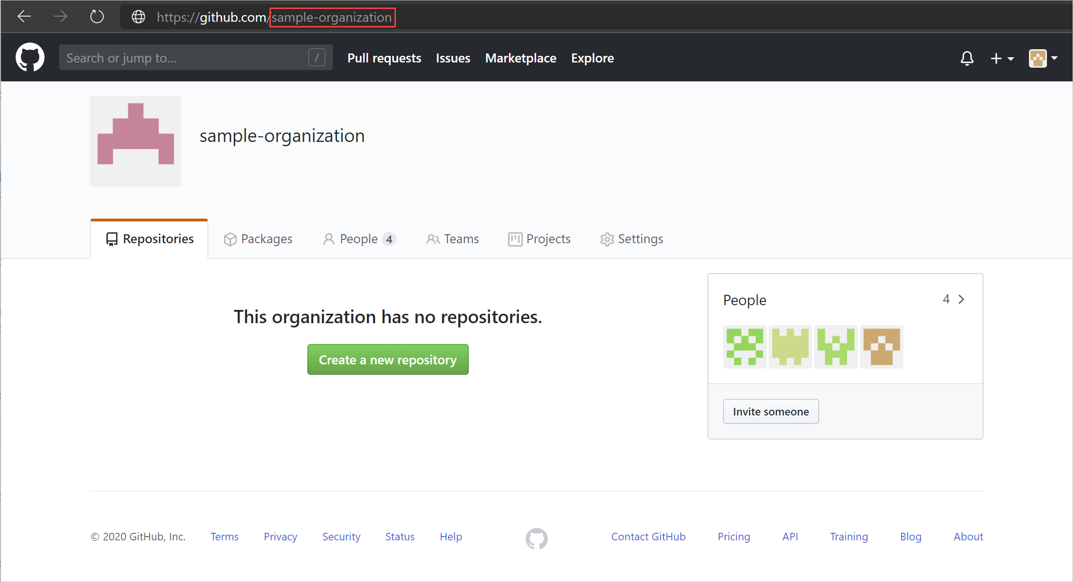
Task: Click the Invite someone button
Action: 770,411
